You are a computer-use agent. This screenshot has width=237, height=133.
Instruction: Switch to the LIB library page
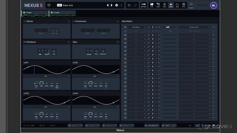pyautogui.click(x=151, y=5)
